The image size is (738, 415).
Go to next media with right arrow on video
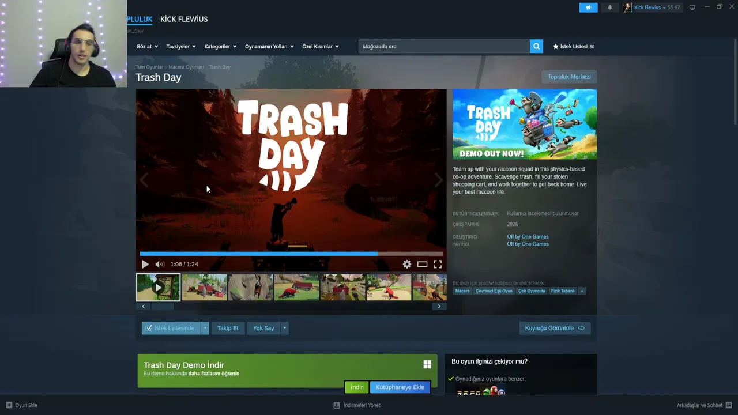pyautogui.click(x=439, y=180)
